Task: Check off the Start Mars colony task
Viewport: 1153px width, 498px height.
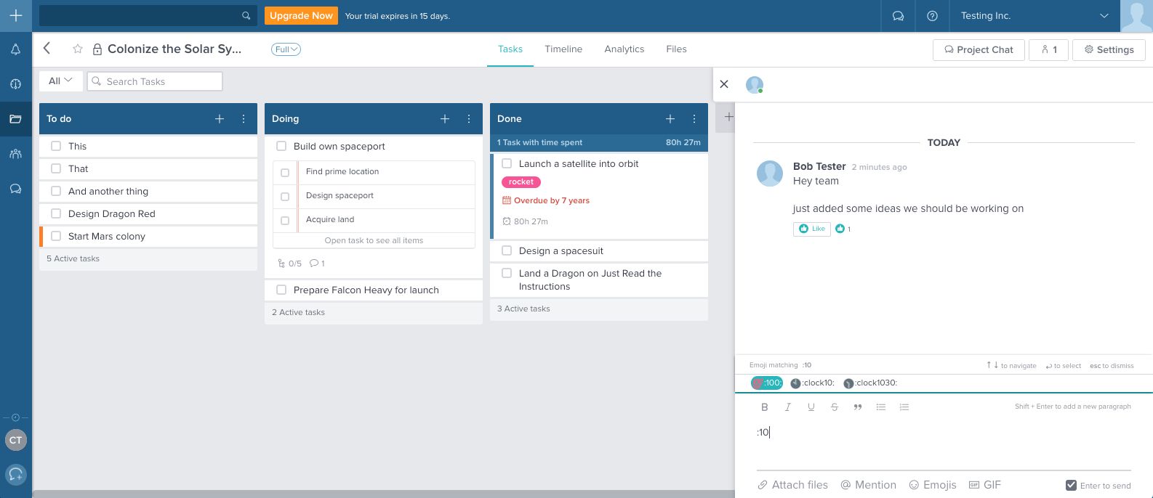Action: tap(56, 236)
